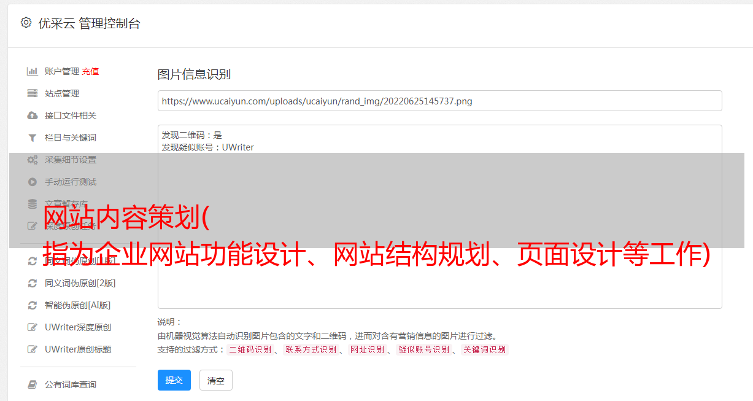753x401 pixels.
Task: Click the result line 发现二维码：是
Action: click(192, 135)
